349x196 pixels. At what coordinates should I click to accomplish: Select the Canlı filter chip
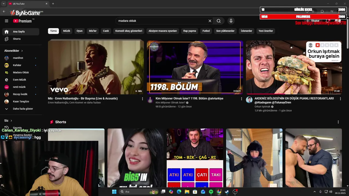tap(106, 31)
